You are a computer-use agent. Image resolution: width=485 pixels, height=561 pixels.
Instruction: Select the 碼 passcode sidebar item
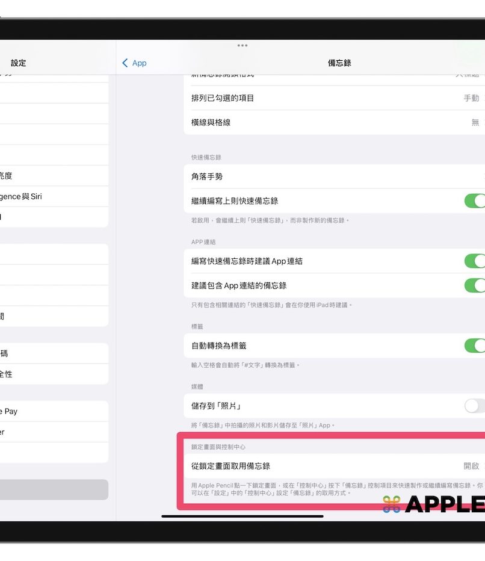54,353
